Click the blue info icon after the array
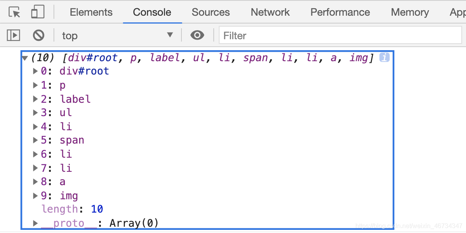Viewport: 466px width, 233px height. pos(384,57)
